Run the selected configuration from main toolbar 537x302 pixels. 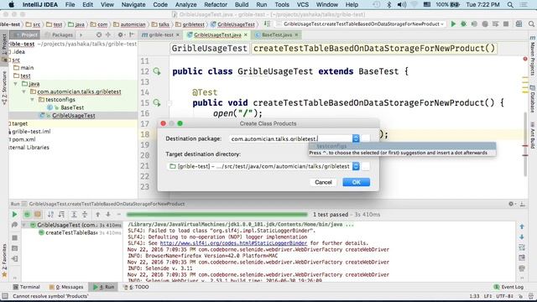453,24
